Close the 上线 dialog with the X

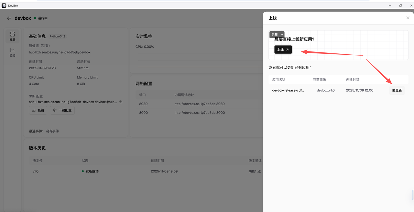(x=408, y=17)
